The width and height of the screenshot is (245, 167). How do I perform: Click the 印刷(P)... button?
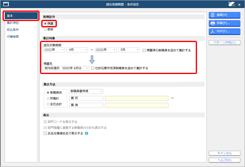click(x=224, y=23)
